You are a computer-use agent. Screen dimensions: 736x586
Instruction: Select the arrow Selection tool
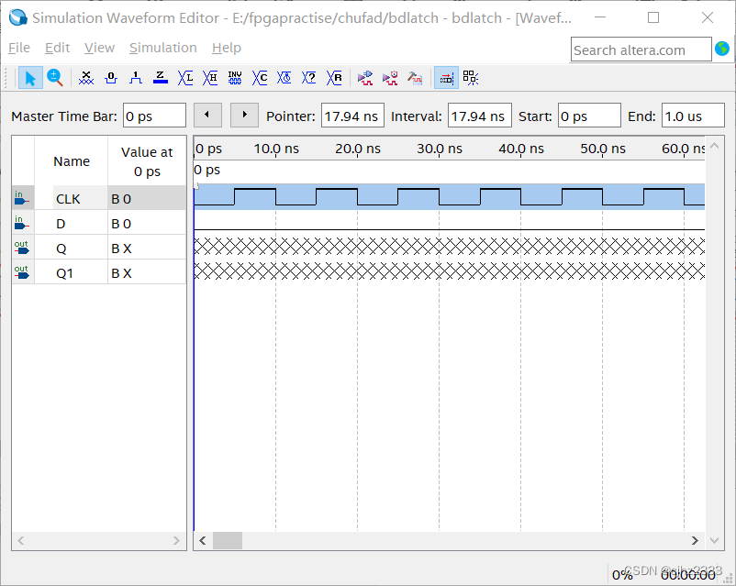(x=30, y=78)
